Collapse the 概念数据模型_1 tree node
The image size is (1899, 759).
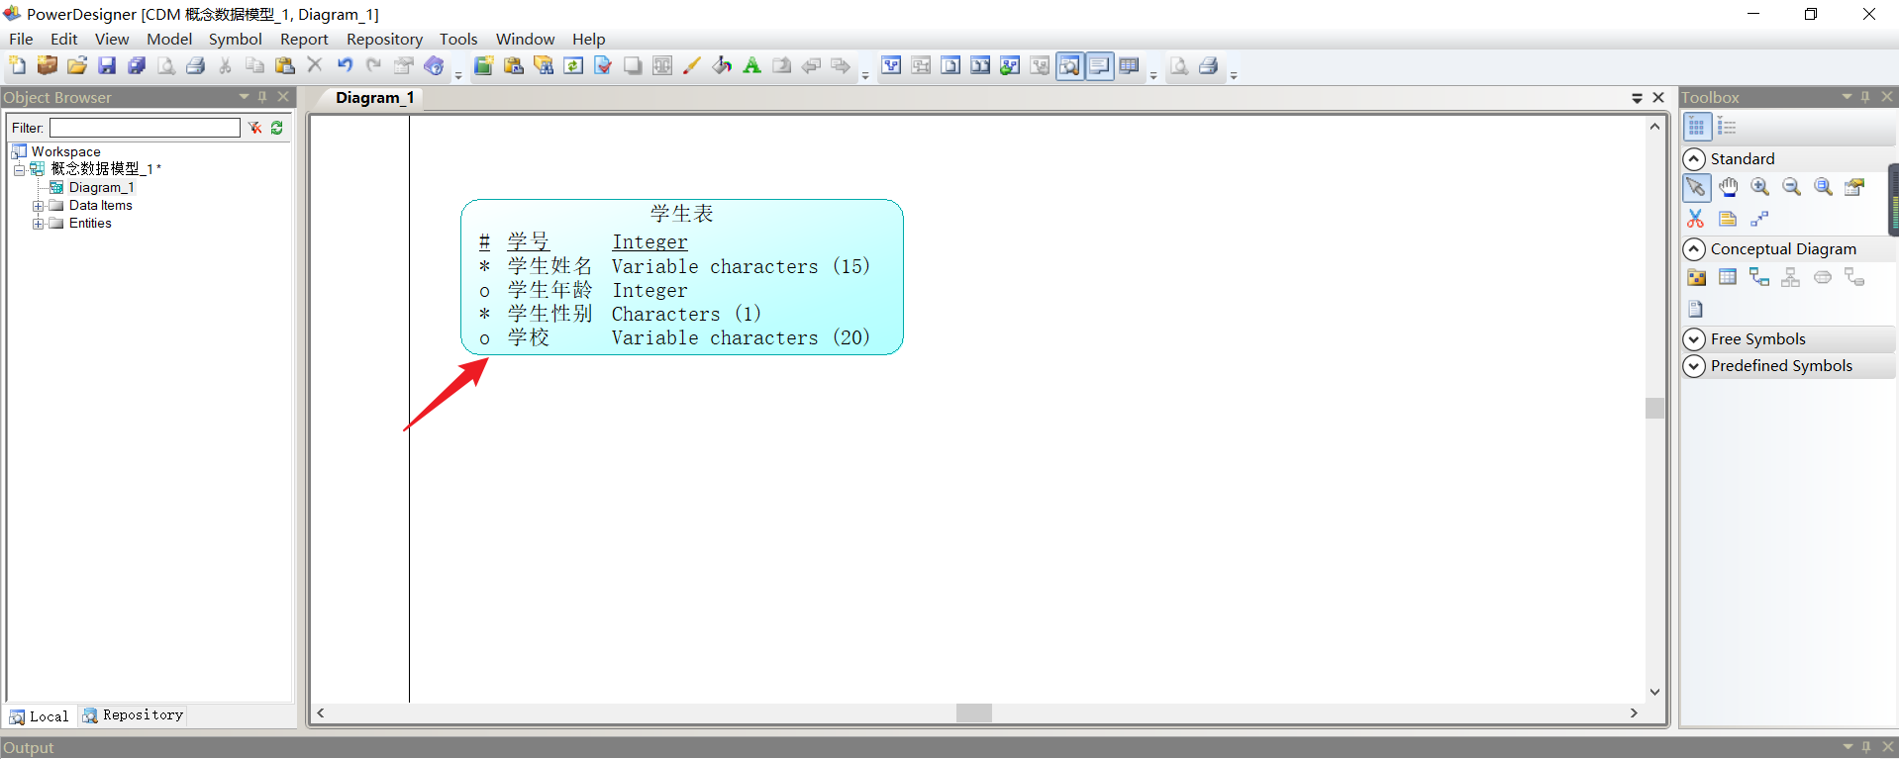19,170
